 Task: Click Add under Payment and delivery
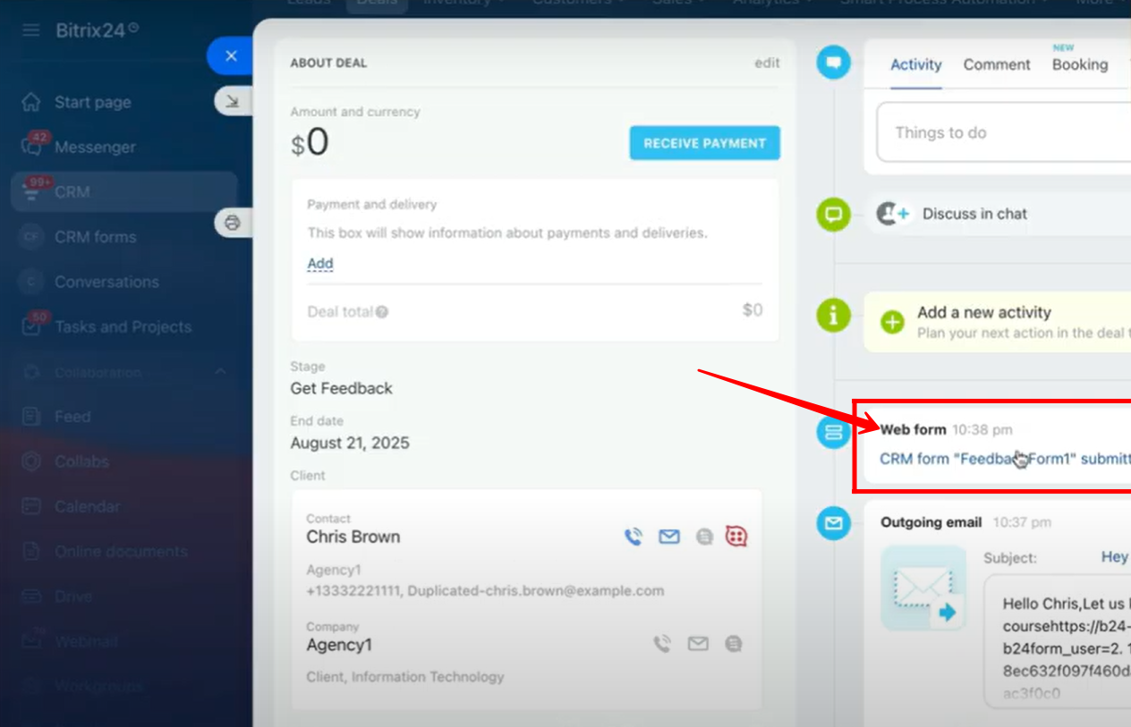click(x=320, y=264)
